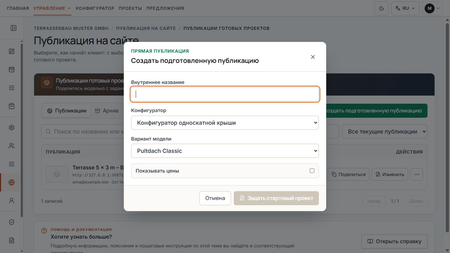The width and height of the screenshot is (450, 253).
Task: Open the Вариант модели dropdown
Action: [x=225, y=151]
